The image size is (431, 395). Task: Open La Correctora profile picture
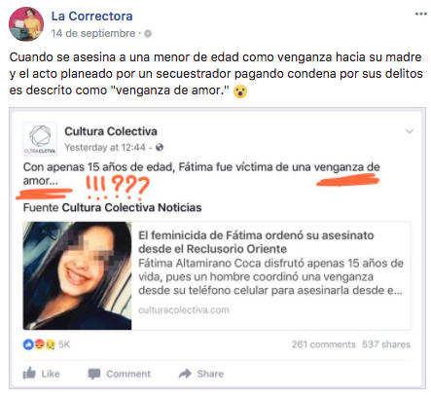pos(26,24)
